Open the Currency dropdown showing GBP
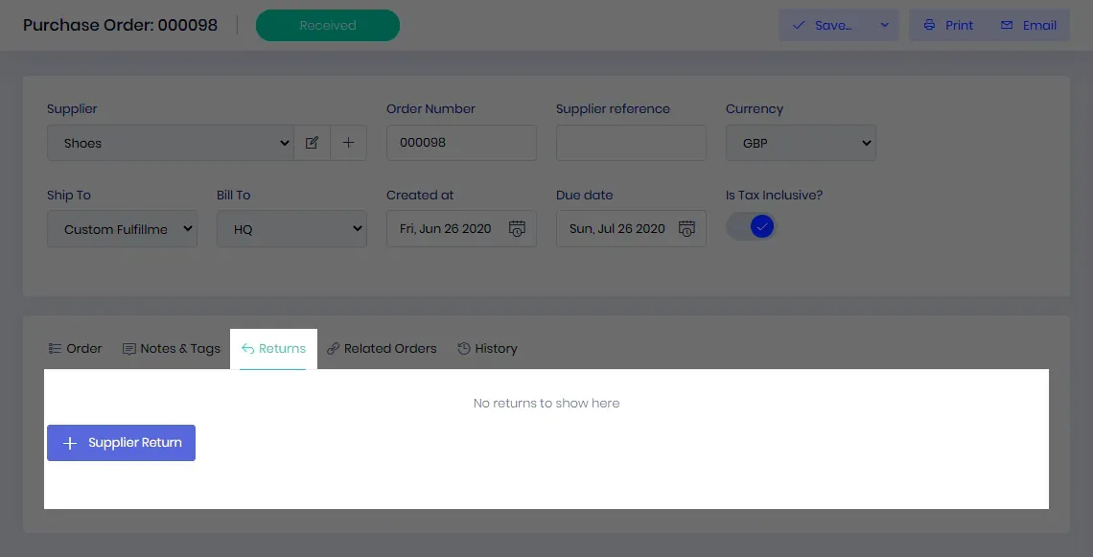1093x557 pixels. 801,143
